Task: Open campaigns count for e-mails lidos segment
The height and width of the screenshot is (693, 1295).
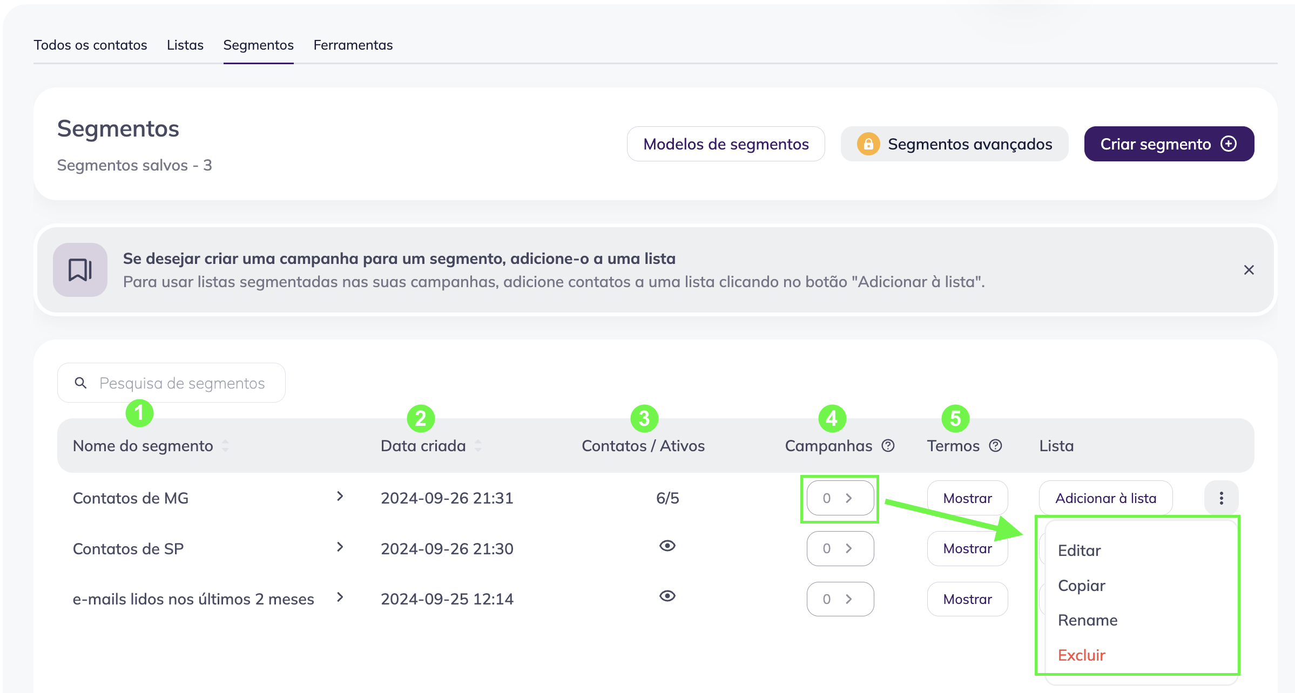Action: tap(840, 599)
